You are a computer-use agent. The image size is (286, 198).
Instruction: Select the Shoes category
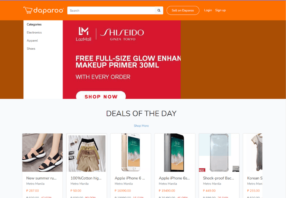31,49
